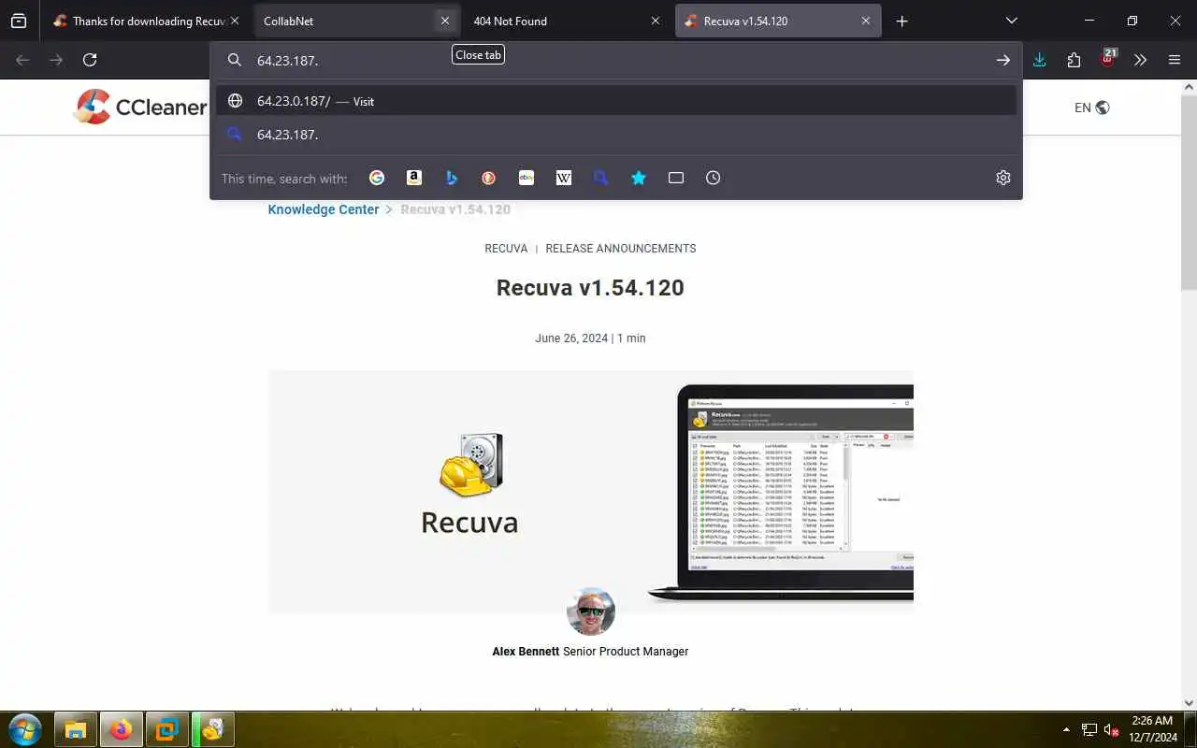
Task: Choose the blue magnifier search engine
Action: pos(601,178)
